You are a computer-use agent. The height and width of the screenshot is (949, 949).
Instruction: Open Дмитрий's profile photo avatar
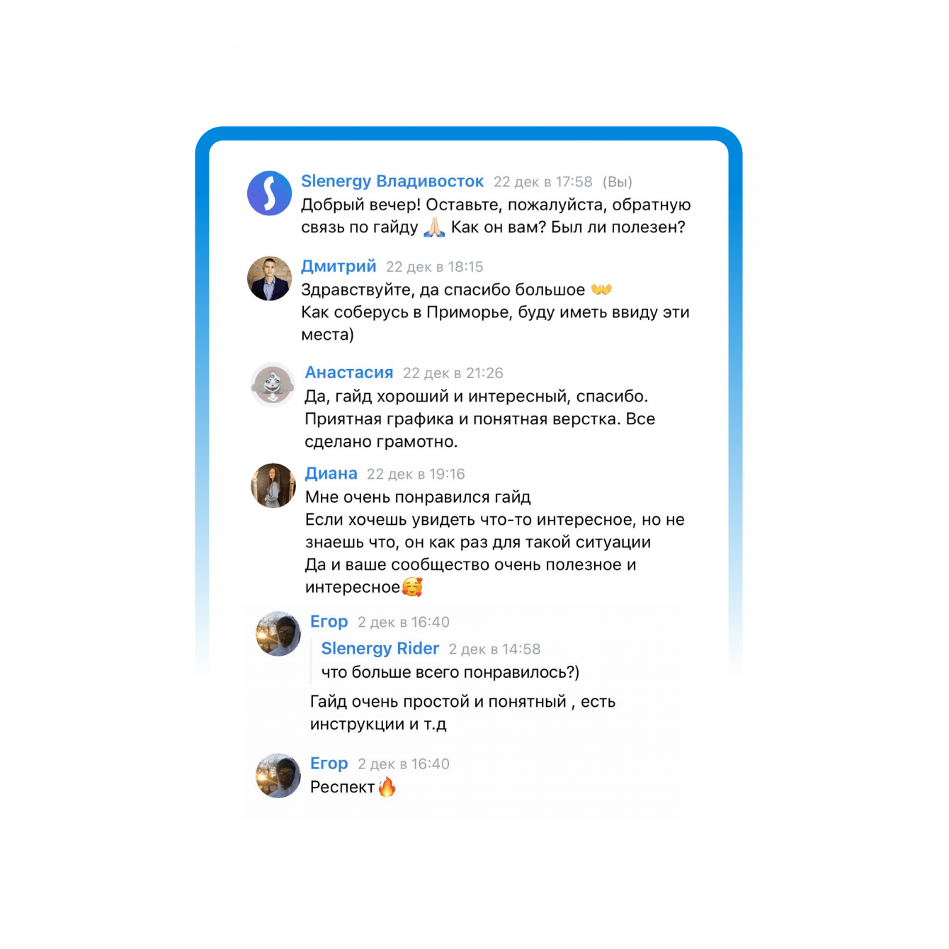pyautogui.click(x=269, y=278)
